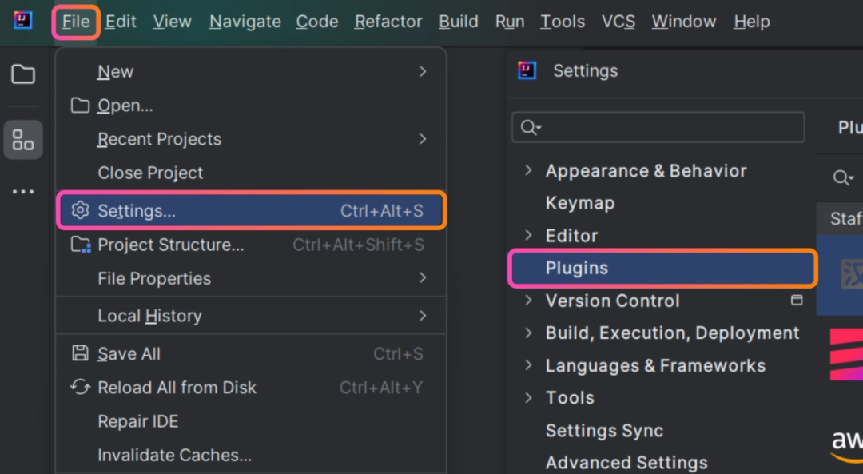The image size is (863, 474).
Task: Select Keymap in the settings list
Action: click(x=579, y=203)
